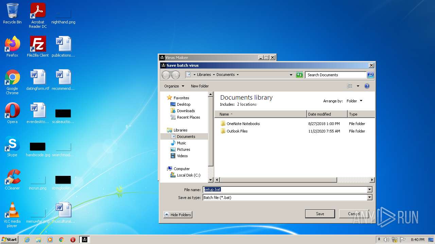Create a New folder
Image resolution: width=435 pixels, height=244 pixels.
pyautogui.click(x=200, y=86)
